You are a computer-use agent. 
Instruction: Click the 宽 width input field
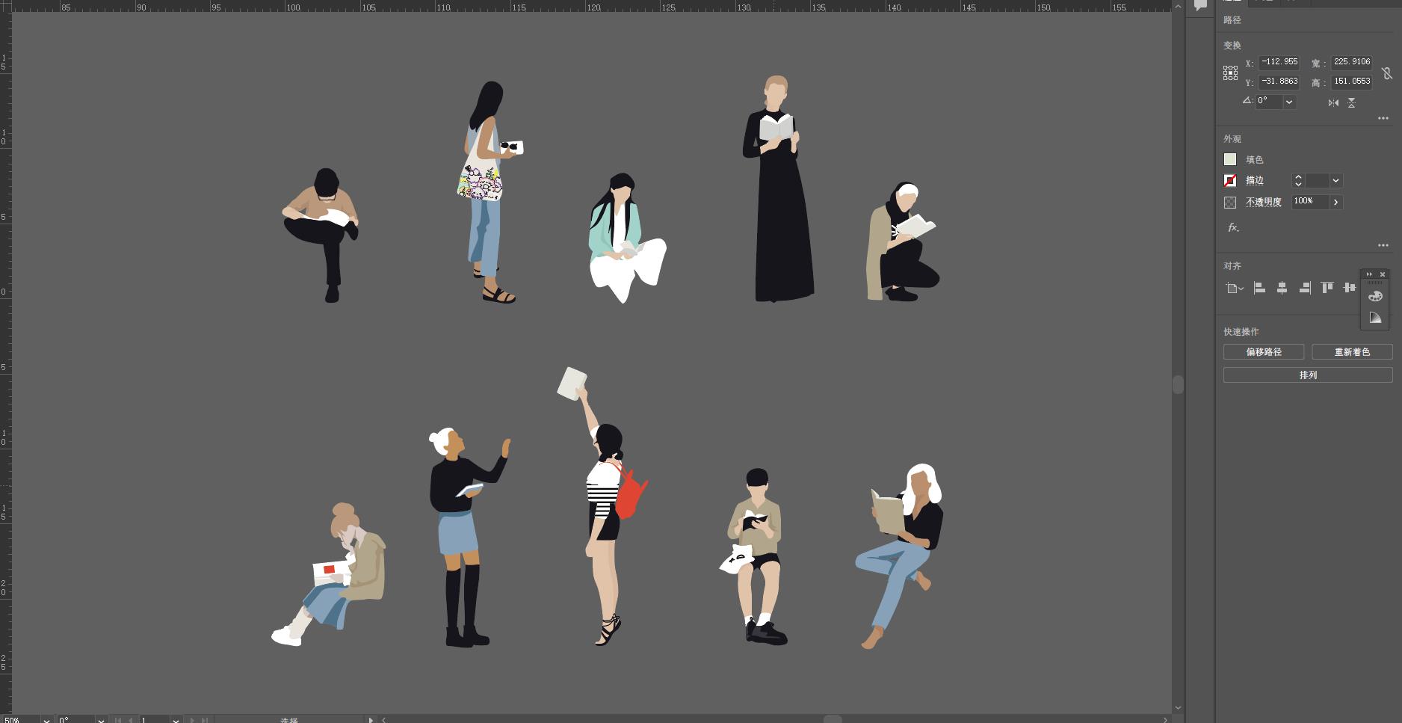point(1351,62)
